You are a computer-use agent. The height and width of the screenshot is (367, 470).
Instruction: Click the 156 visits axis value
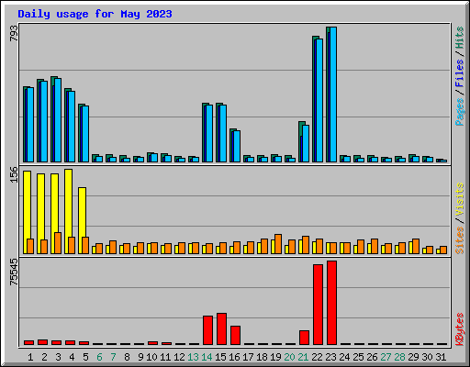coord(14,174)
